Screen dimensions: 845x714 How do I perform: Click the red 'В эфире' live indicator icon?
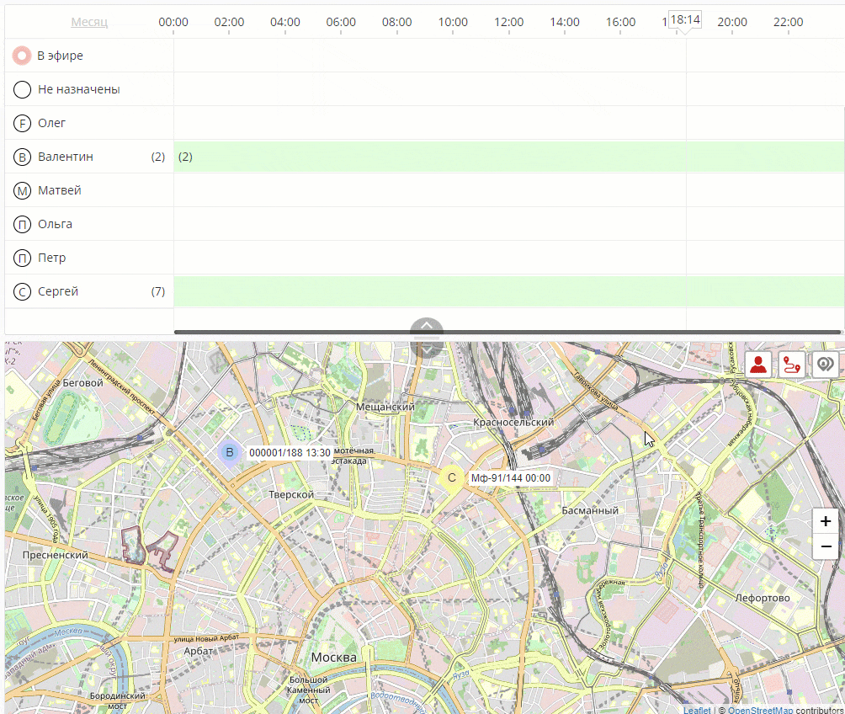pyautogui.click(x=22, y=56)
